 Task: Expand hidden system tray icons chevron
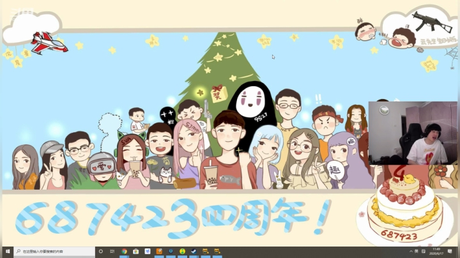(411, 251)
